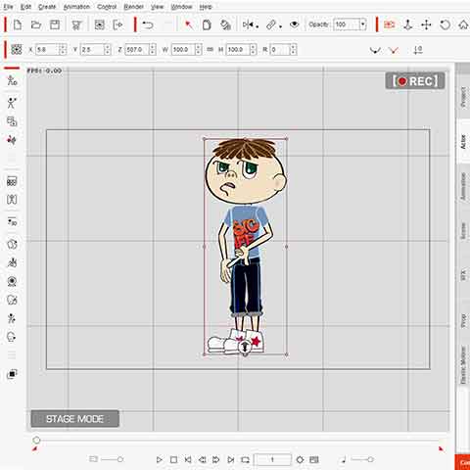Open the 3D motion key editor icon

(12, 222)
